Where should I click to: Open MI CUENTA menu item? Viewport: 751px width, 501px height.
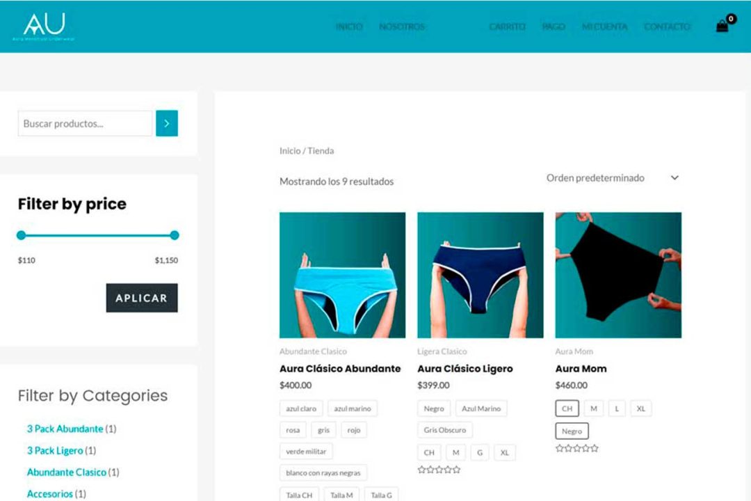click(604, 27)
